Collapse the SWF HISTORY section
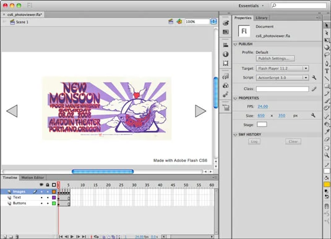The image size is (331, 239). coord(235,135)
